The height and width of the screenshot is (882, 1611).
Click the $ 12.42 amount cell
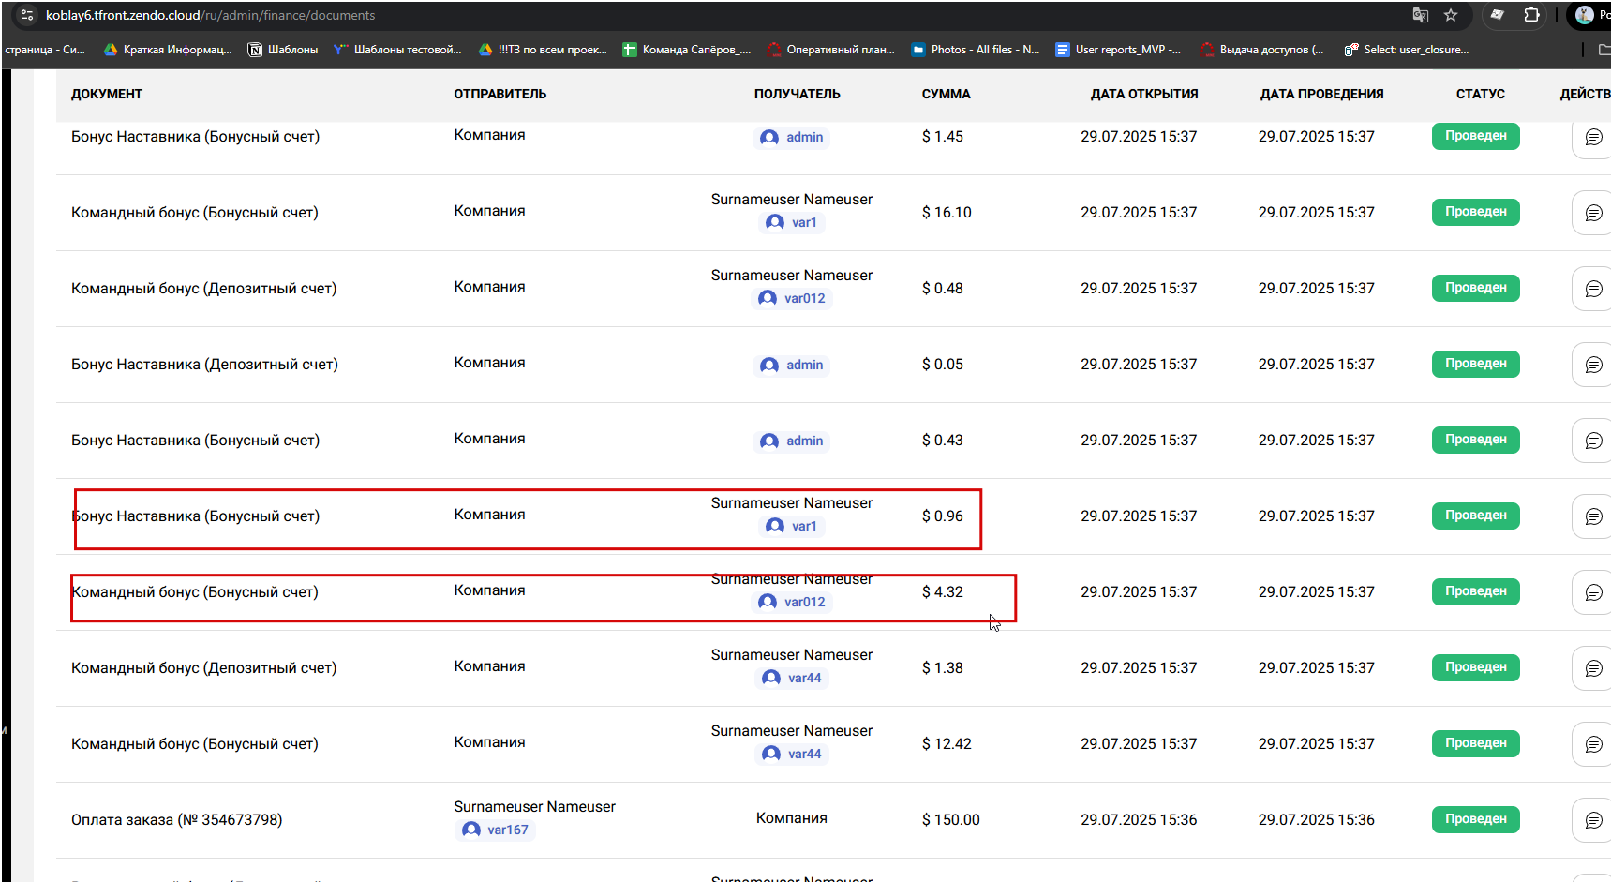click(947, 744)
